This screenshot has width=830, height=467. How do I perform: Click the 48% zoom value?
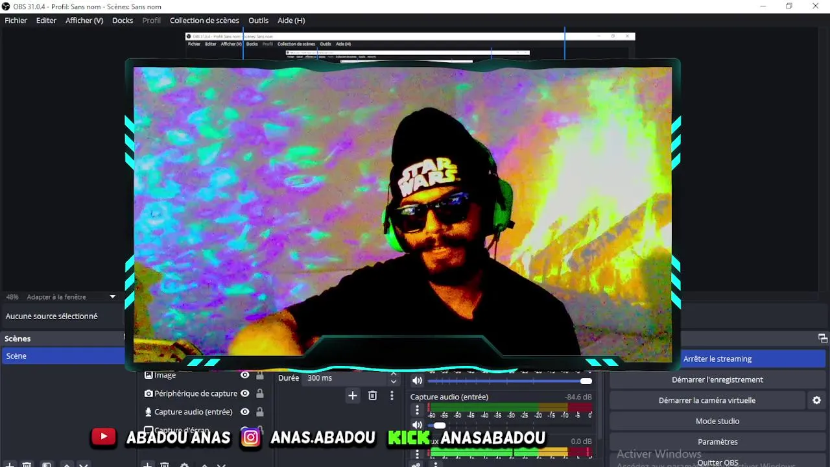(x=12, y=297)
